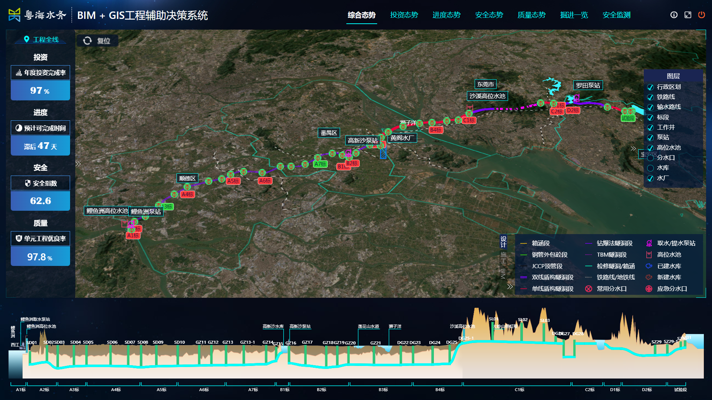This screenshot has height=400, width=712.
Task: Click the 顺德区 map label
Action: pos(187,178)
